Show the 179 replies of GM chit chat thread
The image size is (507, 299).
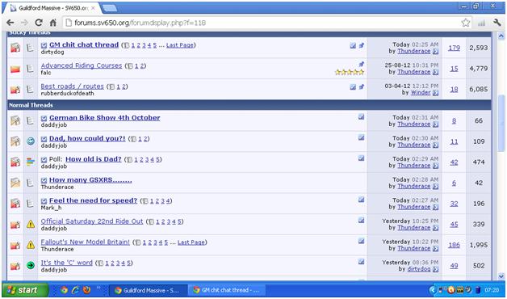(x=454, y=48)
